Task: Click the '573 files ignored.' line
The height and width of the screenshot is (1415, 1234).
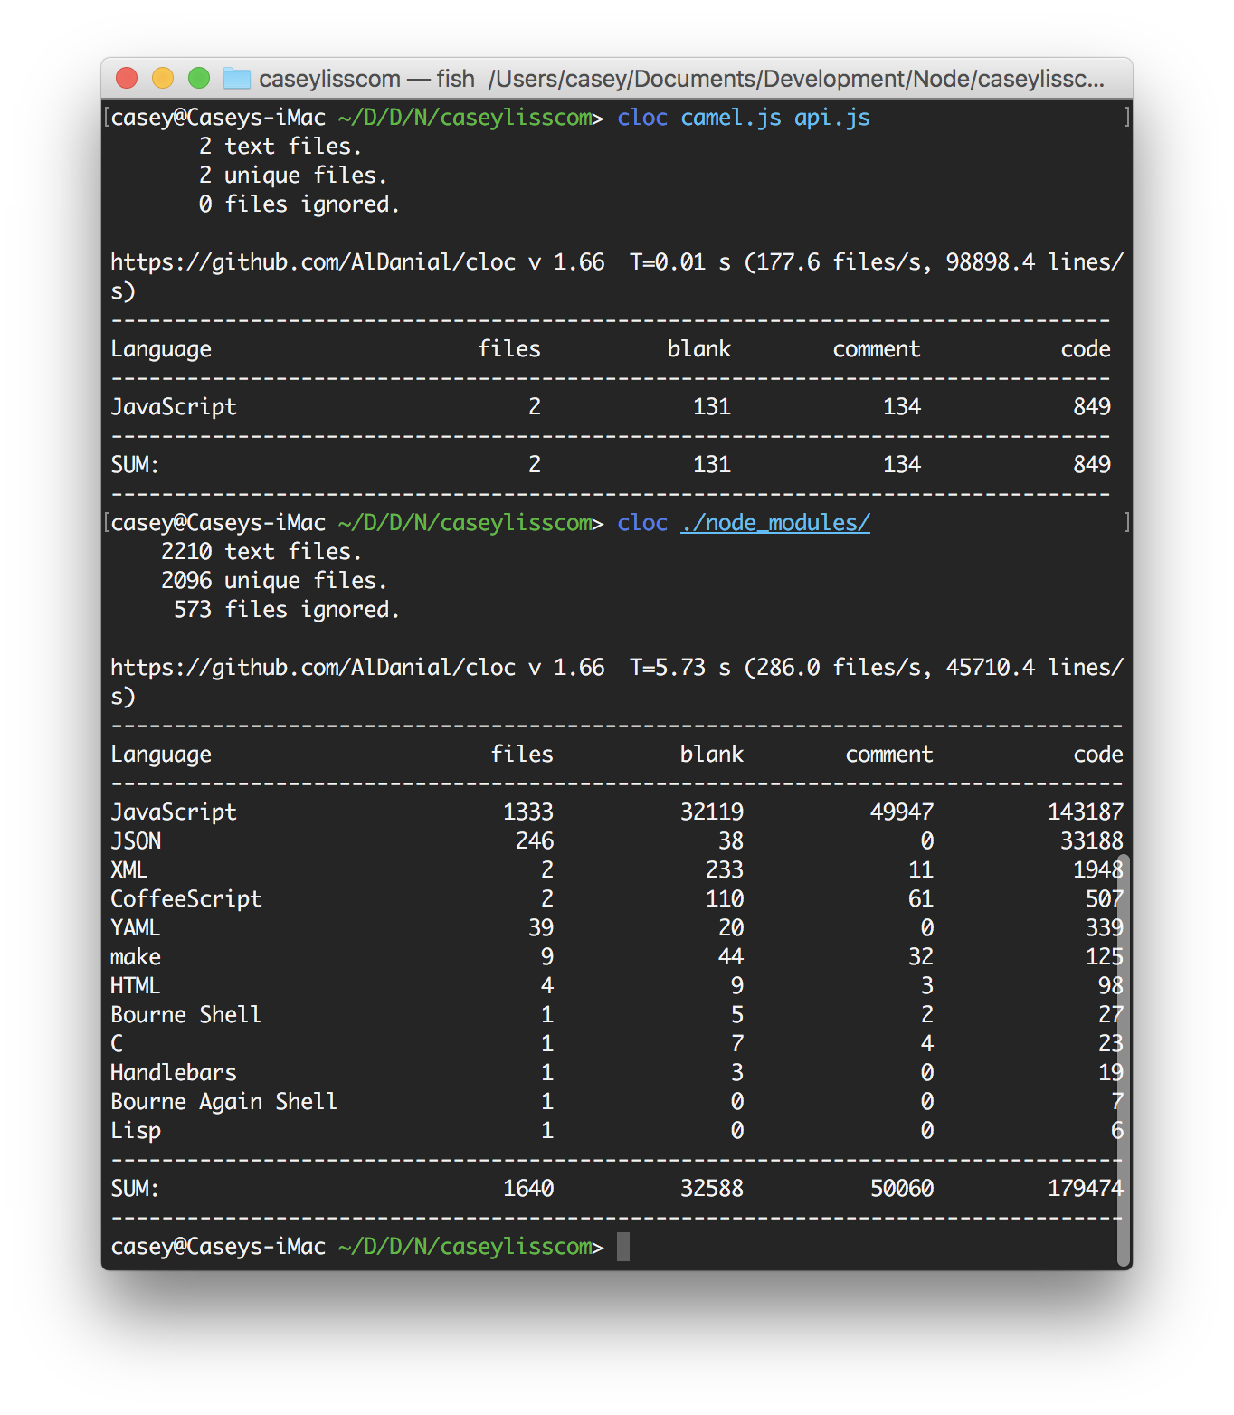Action: [287, 610]
